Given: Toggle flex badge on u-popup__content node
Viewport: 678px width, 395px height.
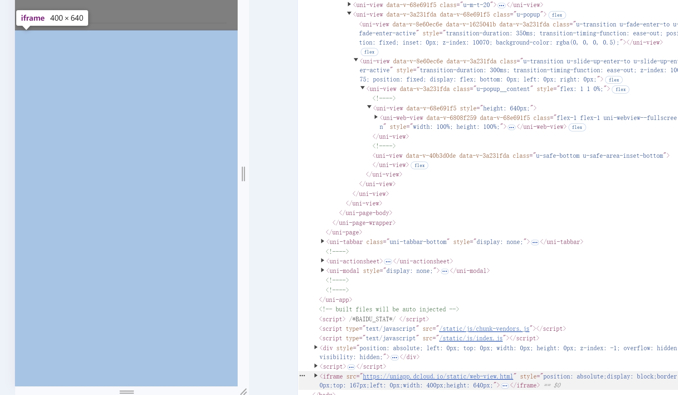Looking at the screenshot, I should [620, 89].
